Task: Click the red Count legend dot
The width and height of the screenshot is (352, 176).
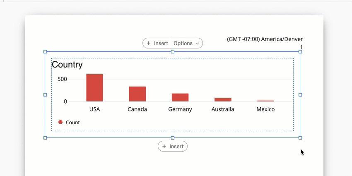Action: click(x=60, y=122)
